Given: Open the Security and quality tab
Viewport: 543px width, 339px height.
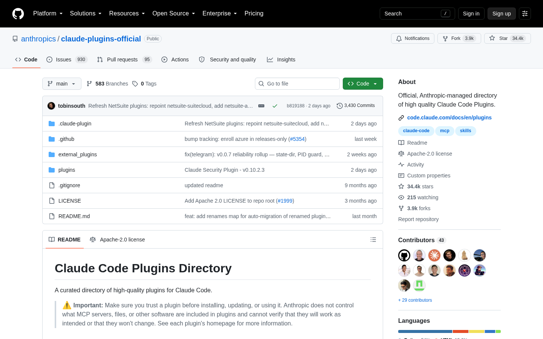Looking at the screenshot, I should click(x=227, y=60).
